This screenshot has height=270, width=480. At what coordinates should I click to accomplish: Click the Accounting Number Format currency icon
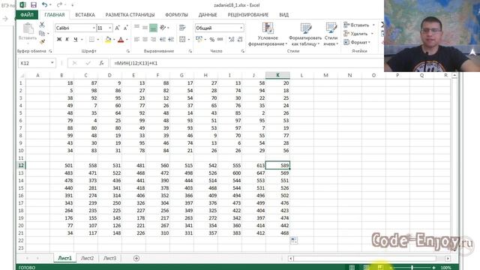coord(199,40)
